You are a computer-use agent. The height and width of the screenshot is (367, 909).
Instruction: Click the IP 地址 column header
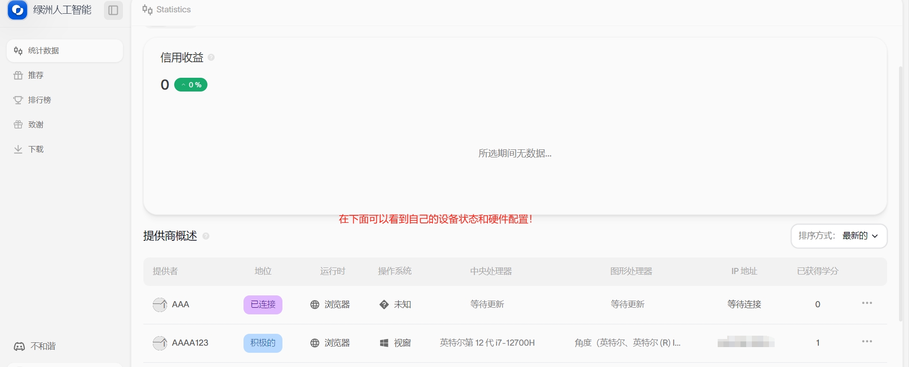744,271
